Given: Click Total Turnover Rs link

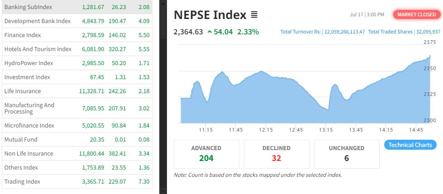Looking at the screenshot, I should pyautogui.click(x=322, y=32).
